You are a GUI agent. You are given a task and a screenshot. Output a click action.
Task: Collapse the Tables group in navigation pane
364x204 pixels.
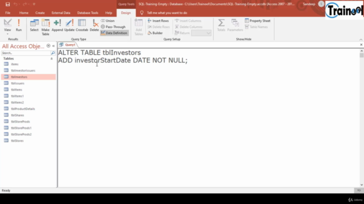point(52,59)
